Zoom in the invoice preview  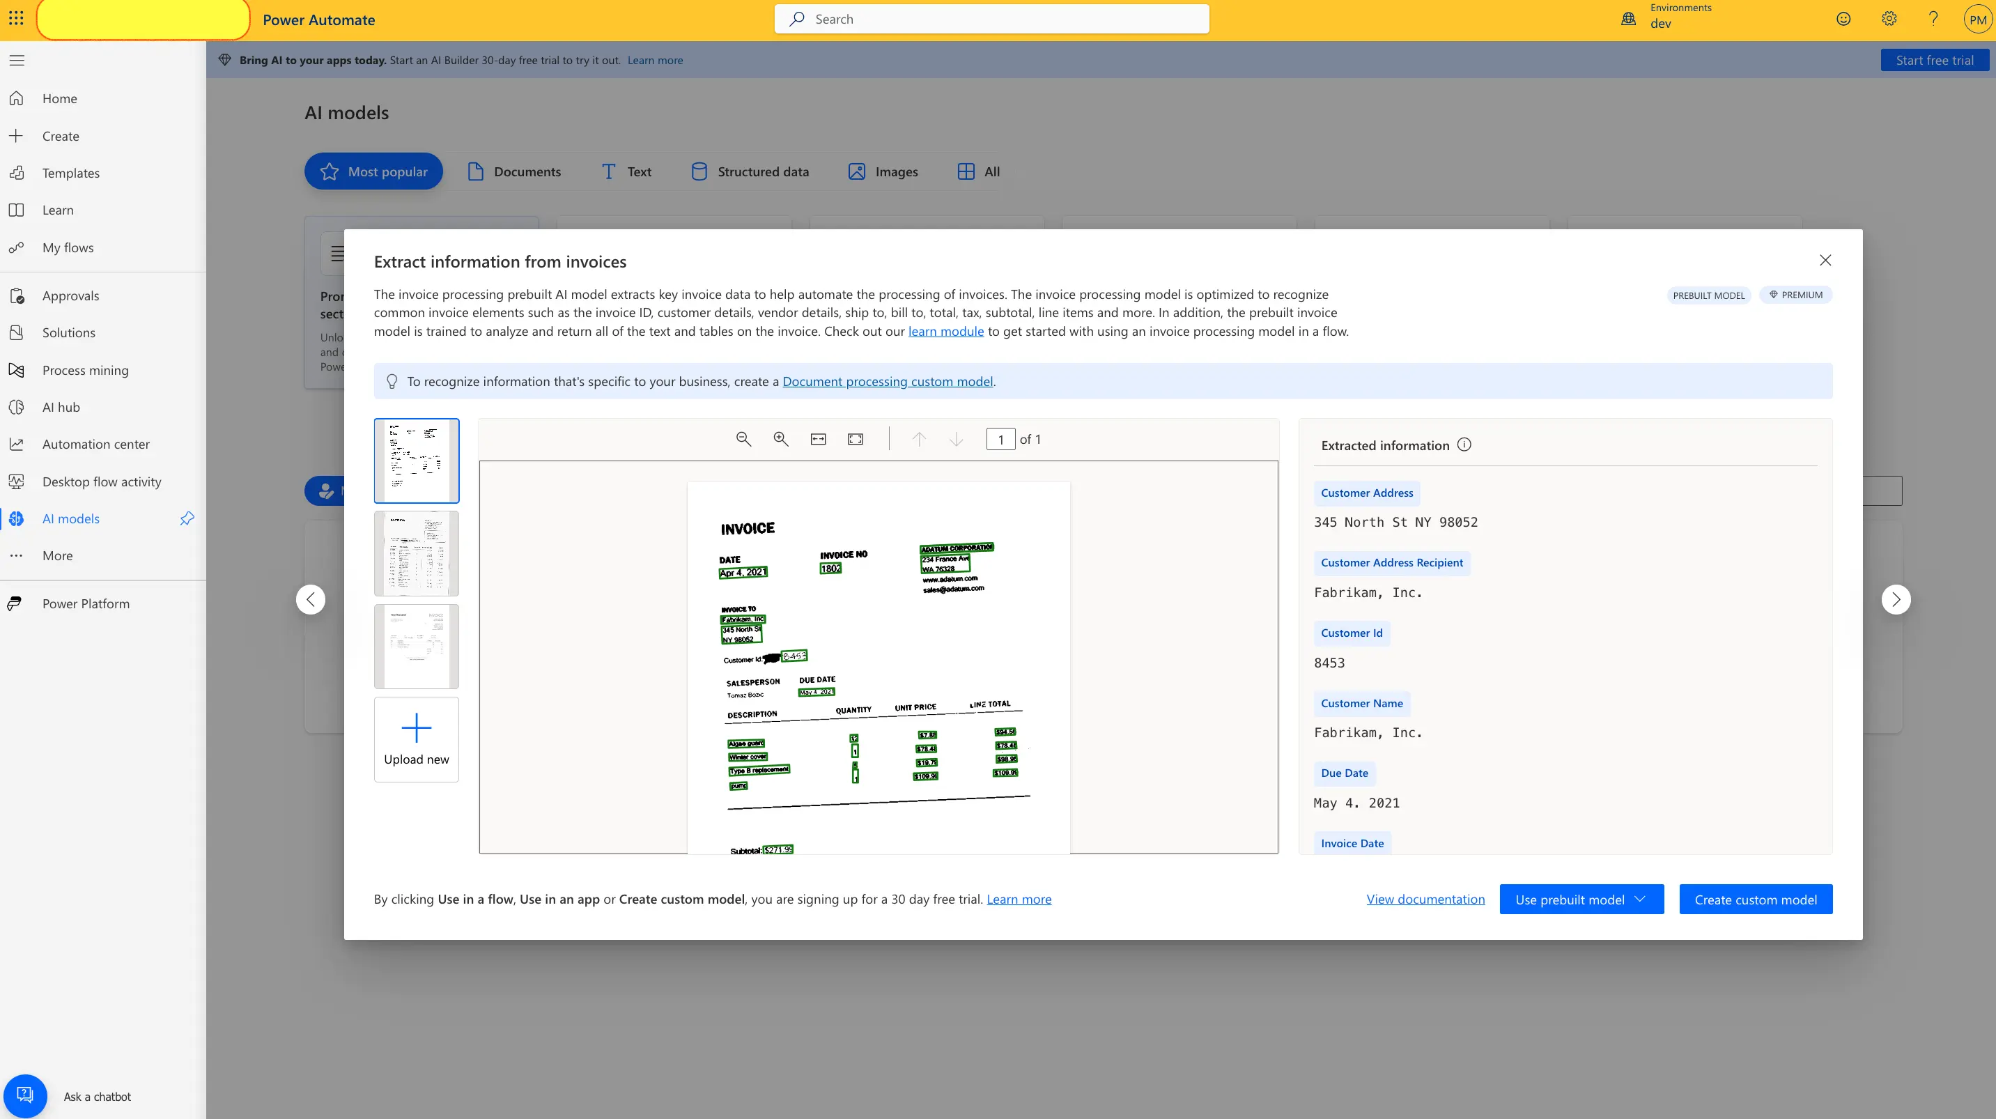[x=780, y=438]
